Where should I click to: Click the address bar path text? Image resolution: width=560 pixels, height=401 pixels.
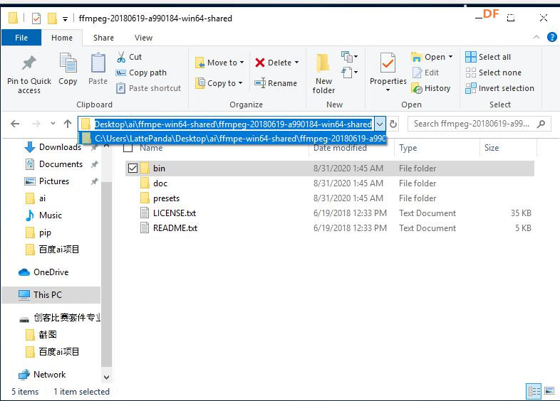233,124
